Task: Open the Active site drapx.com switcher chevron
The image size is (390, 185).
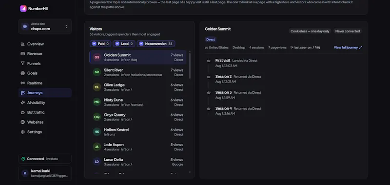Action: [x=66, y=27]
